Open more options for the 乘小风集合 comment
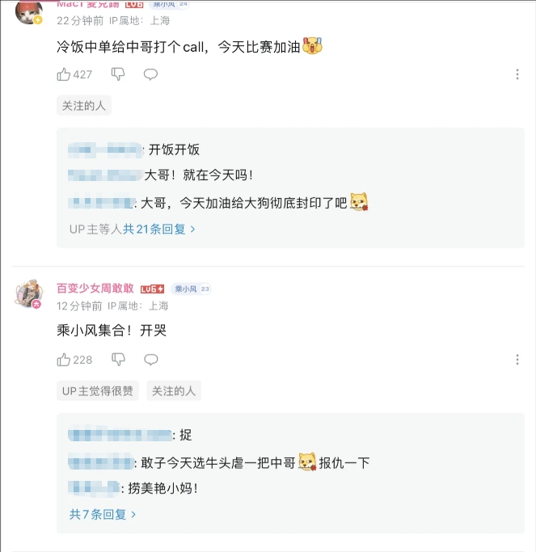This screenshot has height=552, width=536. [x=517, y=360]
